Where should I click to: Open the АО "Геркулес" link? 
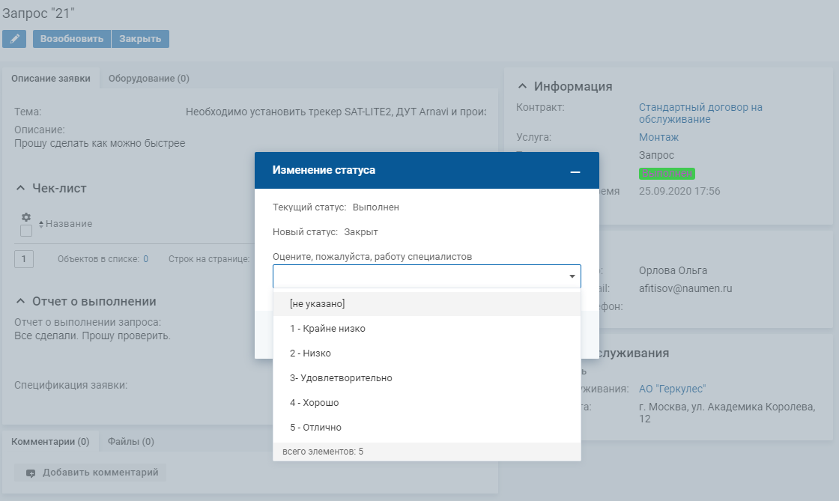(x=673, y=389)
